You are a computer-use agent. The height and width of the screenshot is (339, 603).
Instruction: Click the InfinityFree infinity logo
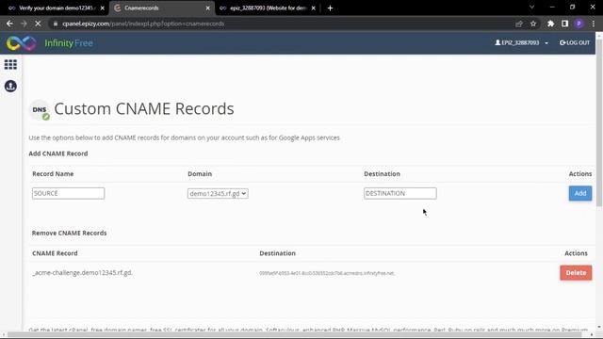click(x=21, y=43)
